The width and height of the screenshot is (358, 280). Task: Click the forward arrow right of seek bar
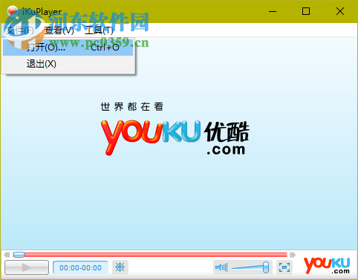293,255
